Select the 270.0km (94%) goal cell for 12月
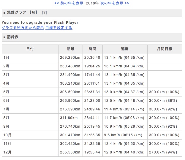 coord(164,152)
